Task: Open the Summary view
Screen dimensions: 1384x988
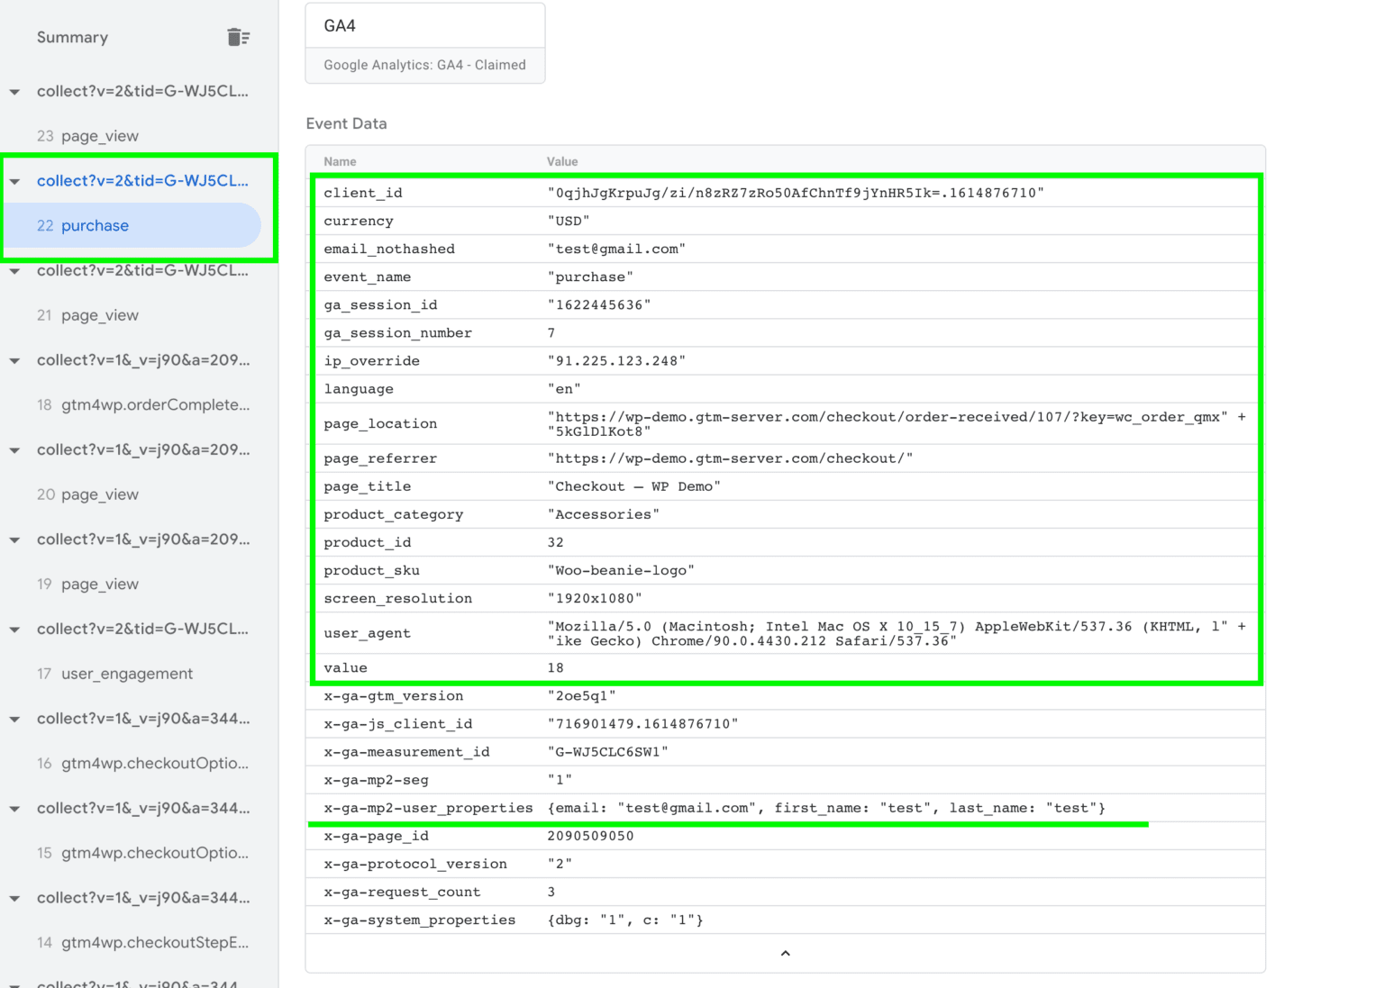Action: tap(72, 37)
